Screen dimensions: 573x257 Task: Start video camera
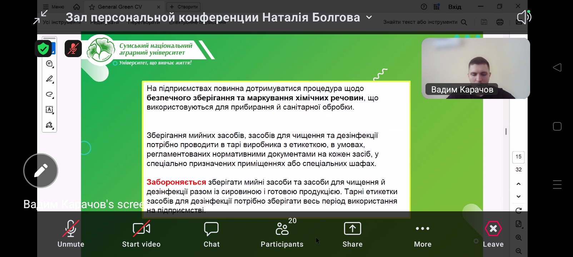point(141,234)
